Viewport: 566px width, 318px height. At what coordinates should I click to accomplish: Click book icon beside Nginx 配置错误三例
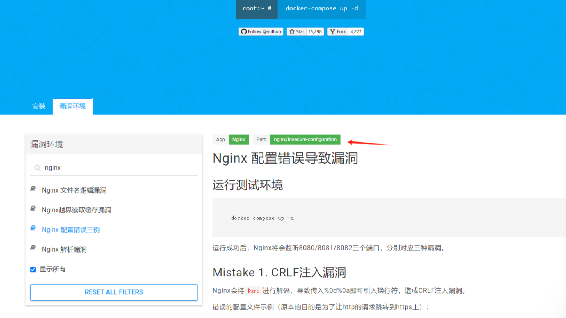tap(33, 228)
